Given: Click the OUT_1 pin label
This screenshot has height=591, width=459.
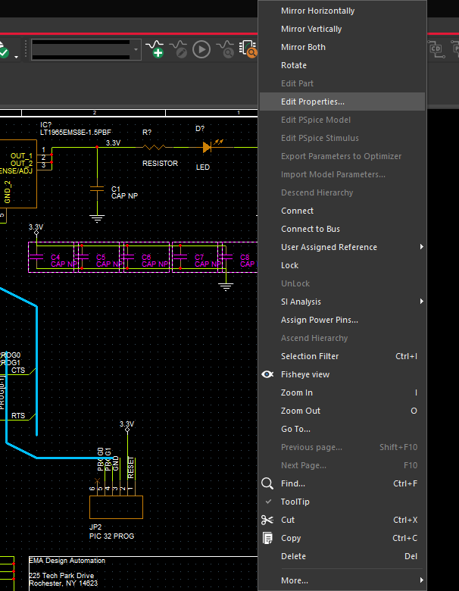Looking at the screenshot, I should [21, 155].
